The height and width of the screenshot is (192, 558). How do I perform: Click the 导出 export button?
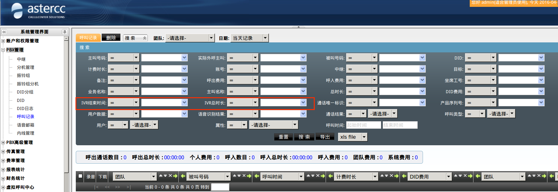pos(325,137)
